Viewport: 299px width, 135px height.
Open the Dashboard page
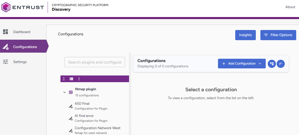tap(22, 32)
